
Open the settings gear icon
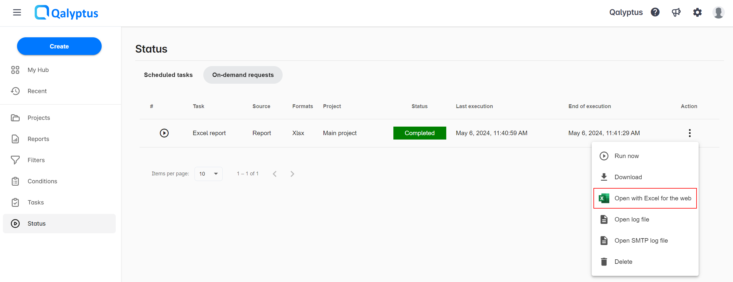click(697, 12)
